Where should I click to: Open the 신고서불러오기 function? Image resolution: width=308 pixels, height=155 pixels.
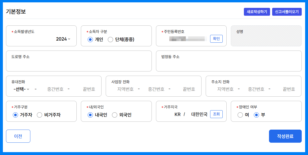287,12
